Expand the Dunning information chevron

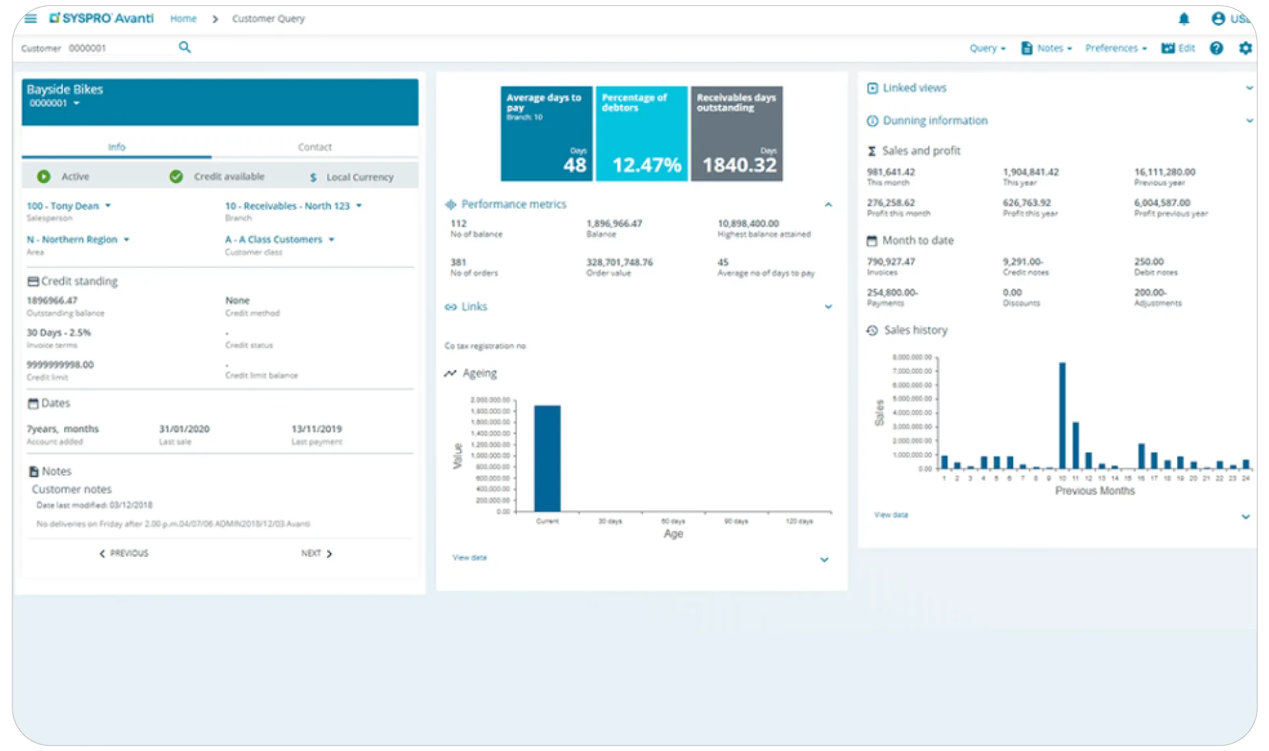coord(1249,121)
